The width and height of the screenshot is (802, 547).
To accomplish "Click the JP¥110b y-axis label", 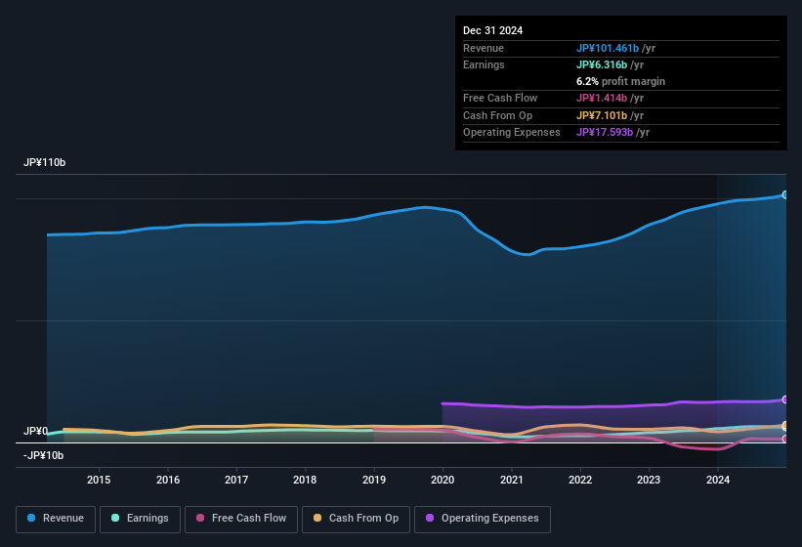I will (x=45, y=162).
